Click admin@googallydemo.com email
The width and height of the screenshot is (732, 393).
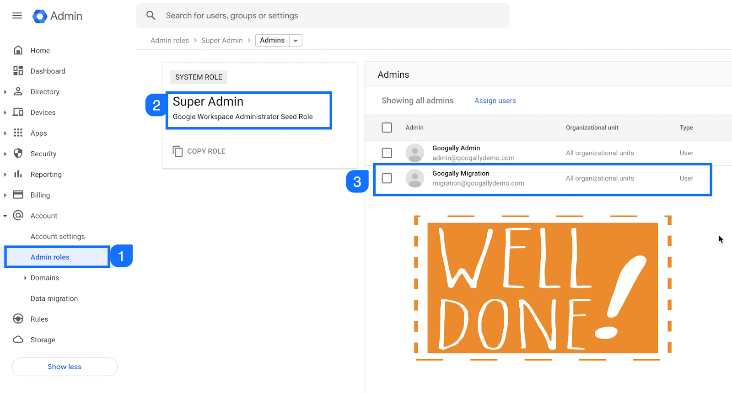(x=474, y=158)
